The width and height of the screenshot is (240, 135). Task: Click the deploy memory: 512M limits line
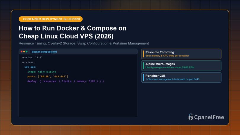[66, 81]
